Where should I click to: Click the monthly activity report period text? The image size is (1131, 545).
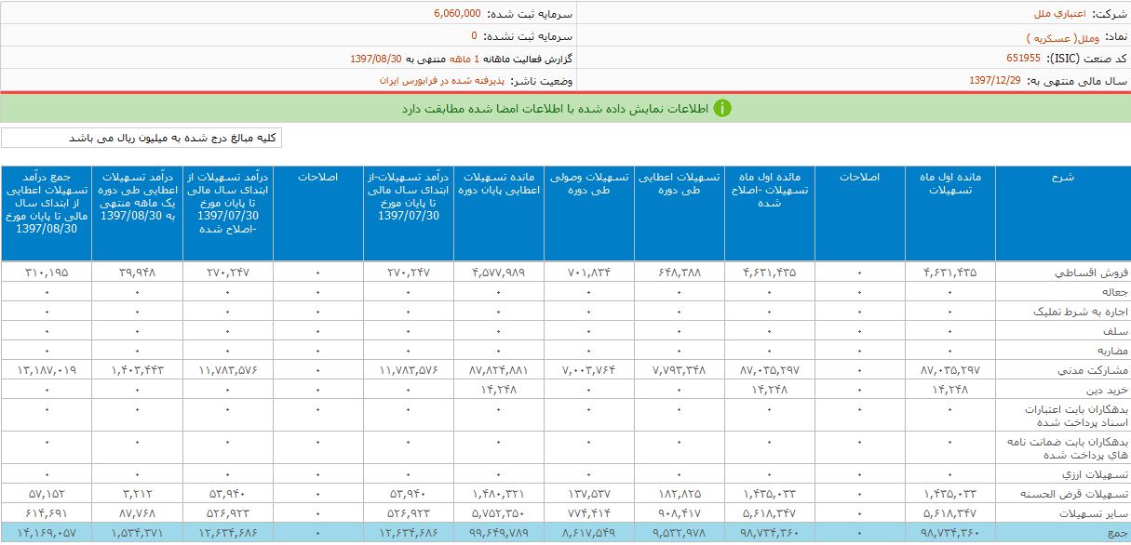tap(462, 59)
